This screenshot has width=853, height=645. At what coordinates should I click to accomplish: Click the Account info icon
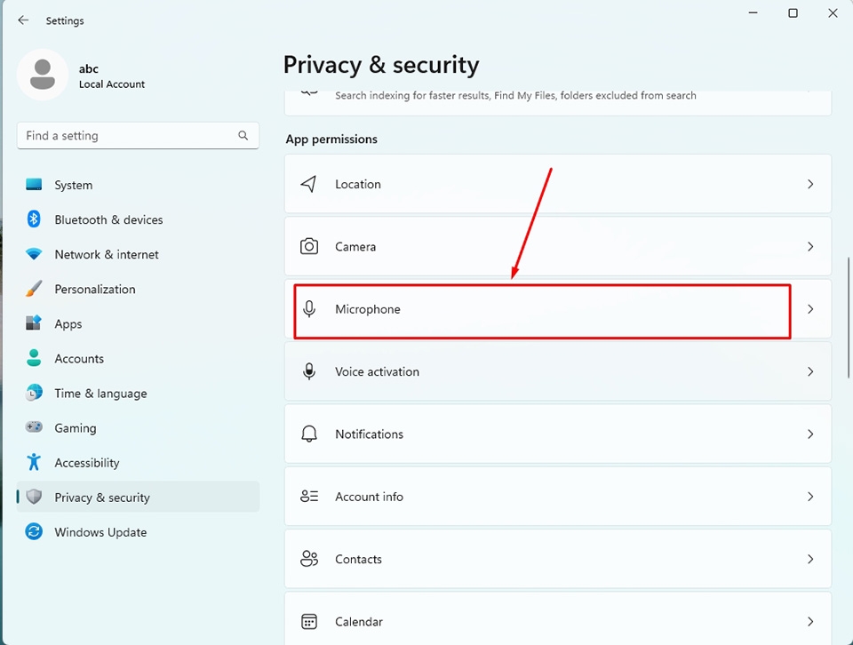309,496
